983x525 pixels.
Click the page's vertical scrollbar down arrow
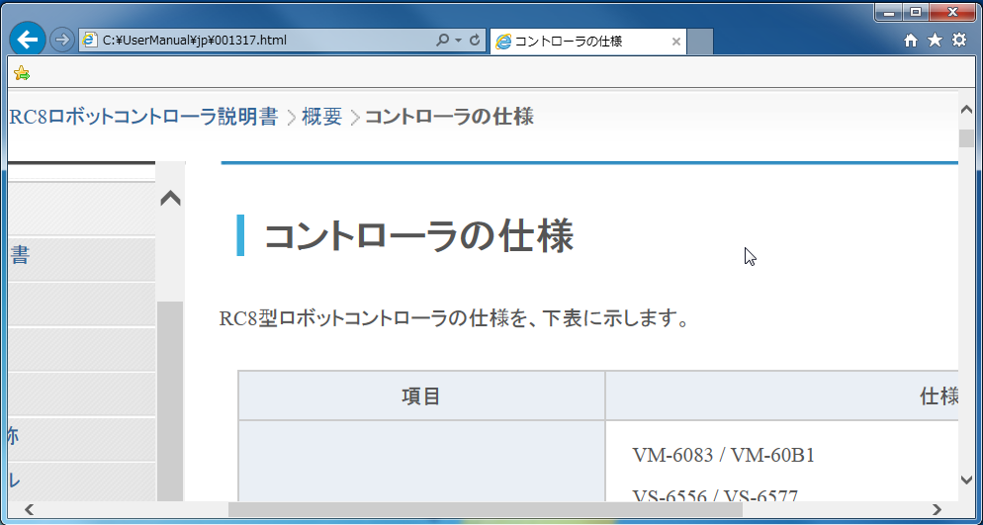point(966,480)
